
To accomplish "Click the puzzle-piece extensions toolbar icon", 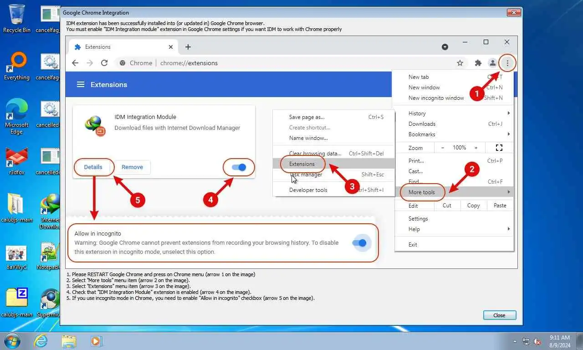I will pyautogui.click(x=478, y=63).
